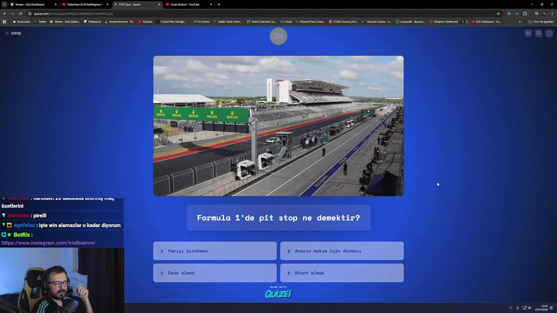Open the Bookmarks folder bookmark
The width and height of the screenshot is (557, 313).
click(21, 21)
